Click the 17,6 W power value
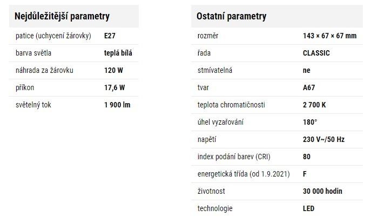The width and height of the screenshot is (371, 217). [x=114, y=87]
